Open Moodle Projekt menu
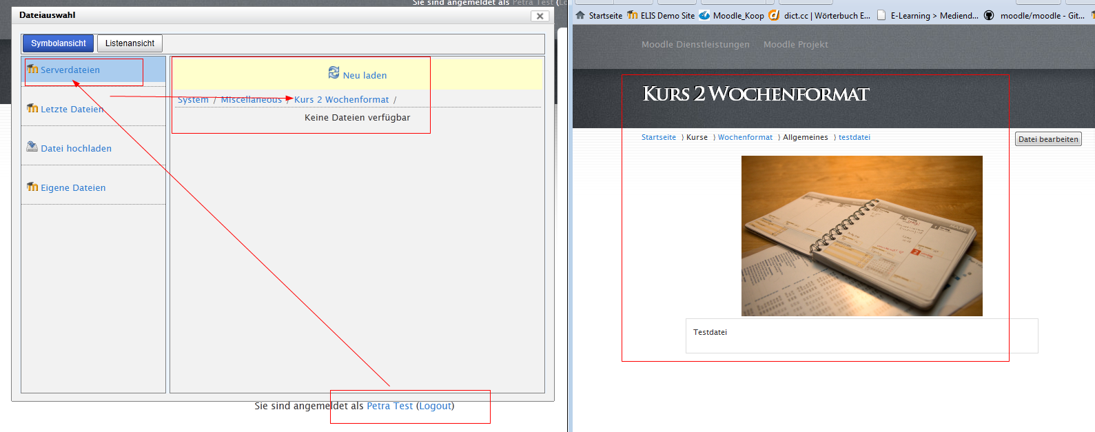This screenshot has height=432, width=1095. pyautogui.click(x=796, y=45)
